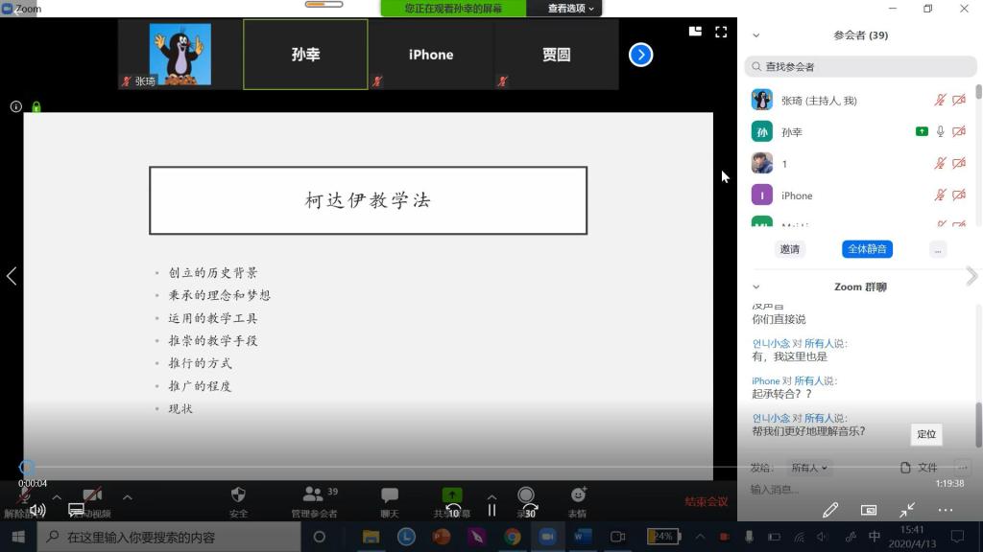Select 张琦's video thumbnail
Viewport: 983px width, 552px height.
coord(180,55)
